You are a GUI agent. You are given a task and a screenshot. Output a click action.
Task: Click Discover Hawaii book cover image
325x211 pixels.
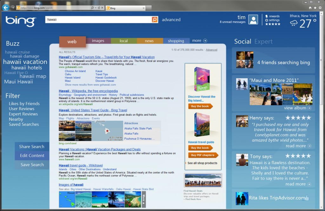[202, 79]
